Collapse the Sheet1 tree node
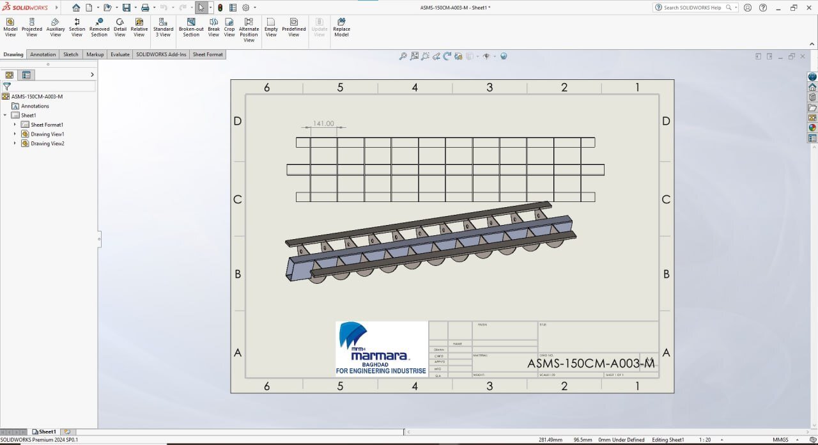This screenshot has width=818, height=445. (5, 115)
